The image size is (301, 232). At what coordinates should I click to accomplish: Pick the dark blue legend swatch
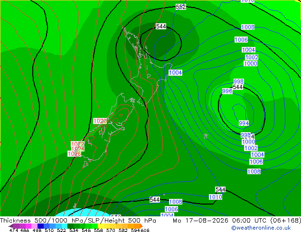pos(40,226)
